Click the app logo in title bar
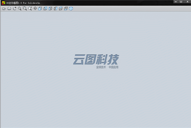Image resolution: width=191 pixels, height=128 pixels. click(x=4, y=3)
